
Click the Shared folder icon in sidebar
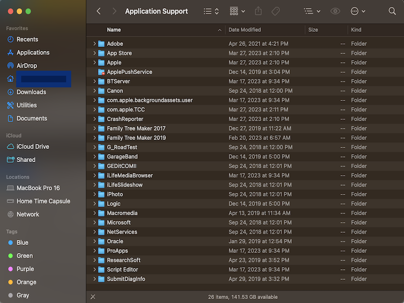point(10,160)
